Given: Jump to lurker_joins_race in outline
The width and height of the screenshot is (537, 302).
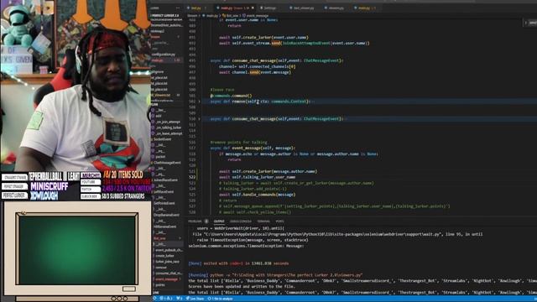Looking at the screenshot, I should (167, 261).
